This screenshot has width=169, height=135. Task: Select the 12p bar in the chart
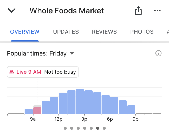click(x=63, y=103)
